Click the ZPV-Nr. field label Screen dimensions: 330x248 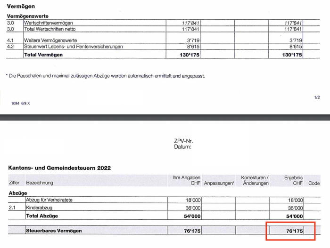184,141
